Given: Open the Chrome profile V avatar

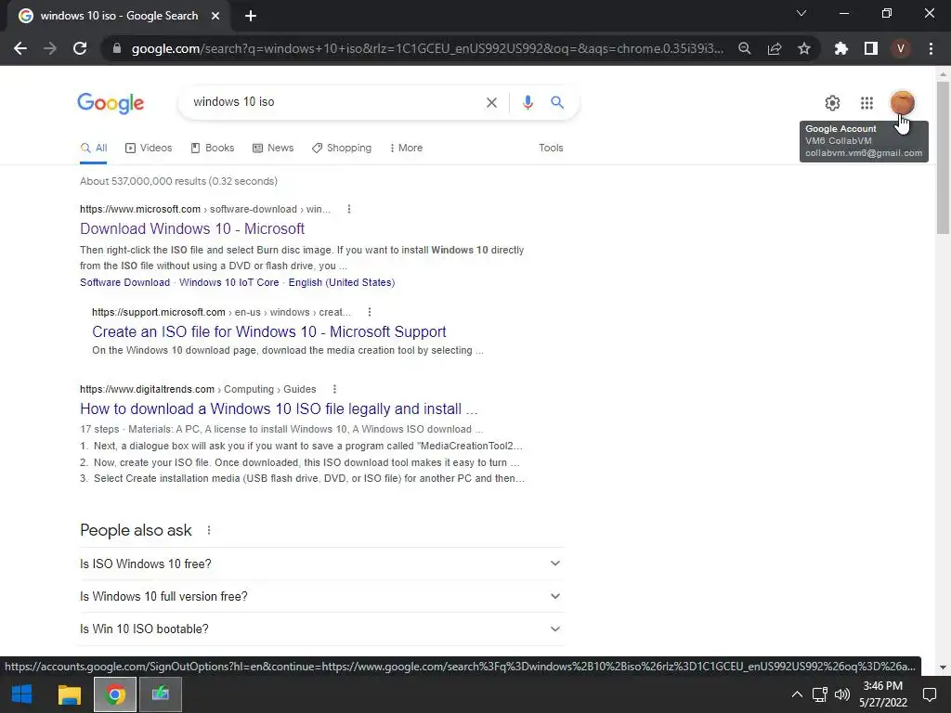Looking at the screenshot, I should click(901, 48).
